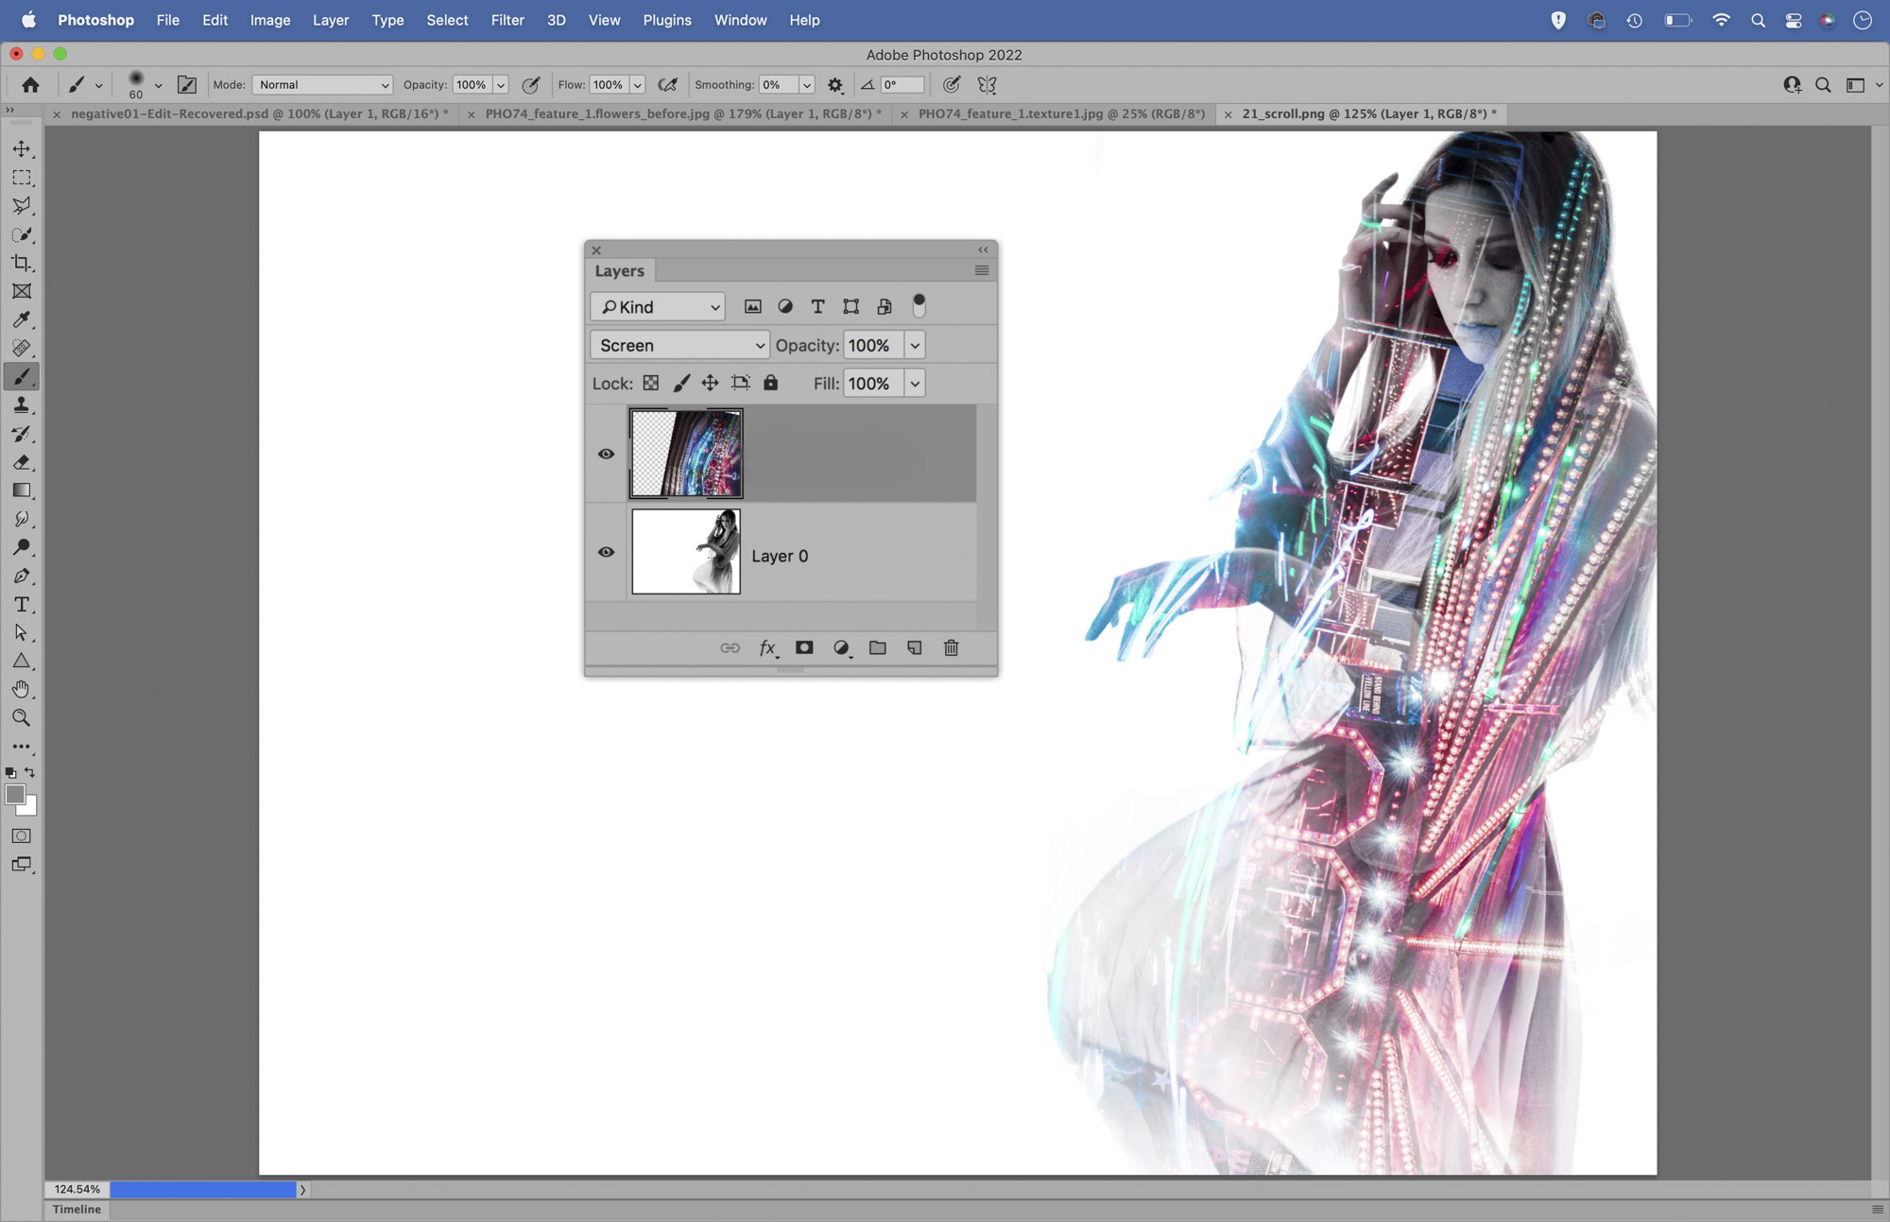The height and width of the screenshot is (1222, 1890).
Task: Select the Horizontal Type tool
Action: (21, 605)
